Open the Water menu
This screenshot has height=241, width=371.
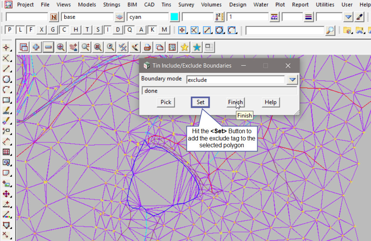261,5
